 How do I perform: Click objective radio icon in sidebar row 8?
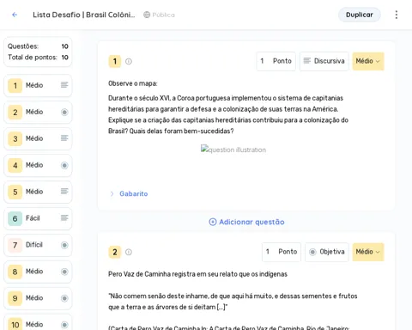click(x=64, y=272)
